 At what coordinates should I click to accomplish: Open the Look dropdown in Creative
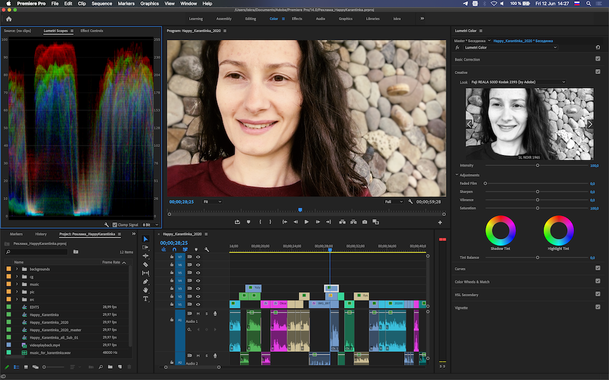(518, 82)
